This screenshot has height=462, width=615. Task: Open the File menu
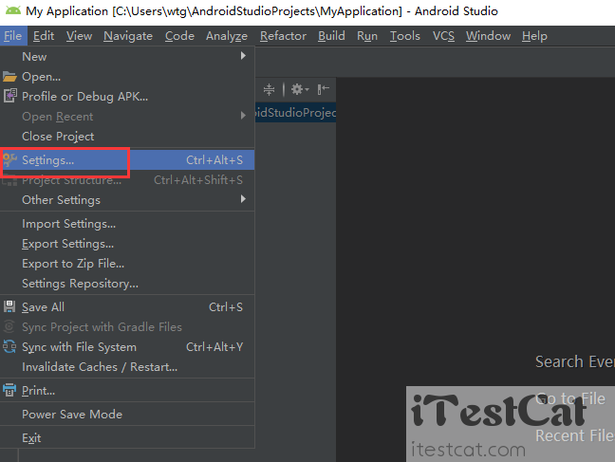13,36
